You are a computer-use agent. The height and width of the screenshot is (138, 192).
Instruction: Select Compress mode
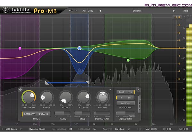[29, 114]
